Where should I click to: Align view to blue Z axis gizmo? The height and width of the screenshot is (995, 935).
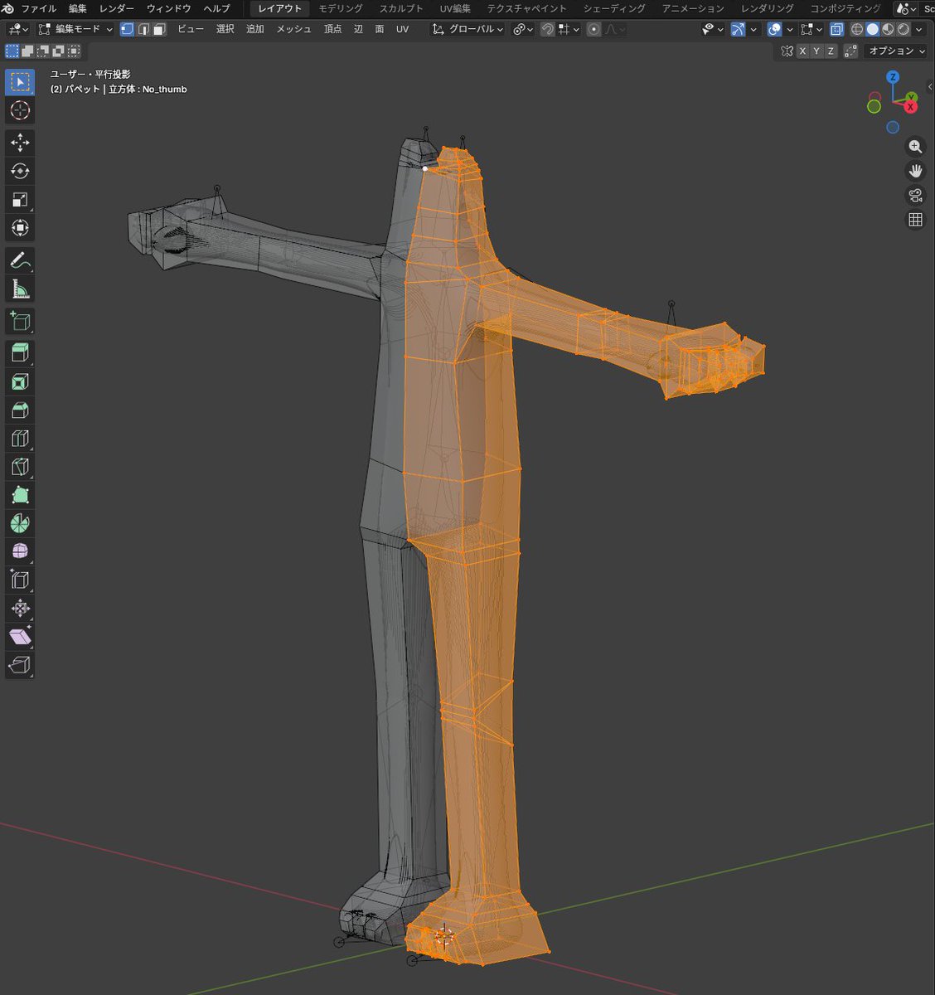coord(893,77)
